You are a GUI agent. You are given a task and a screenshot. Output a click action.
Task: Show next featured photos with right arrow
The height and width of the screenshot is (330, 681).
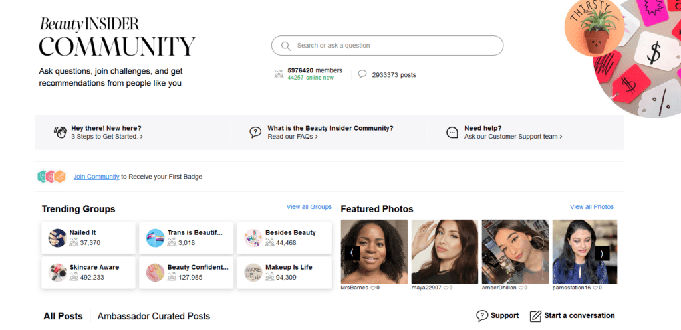[602, 253]
